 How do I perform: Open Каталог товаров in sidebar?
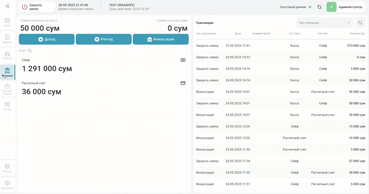coord(7,89)
